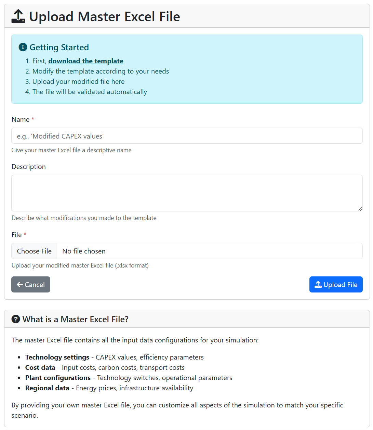Grab the Description textarea resize handle
Screen dimensions: 373x430
coord(360,209)
